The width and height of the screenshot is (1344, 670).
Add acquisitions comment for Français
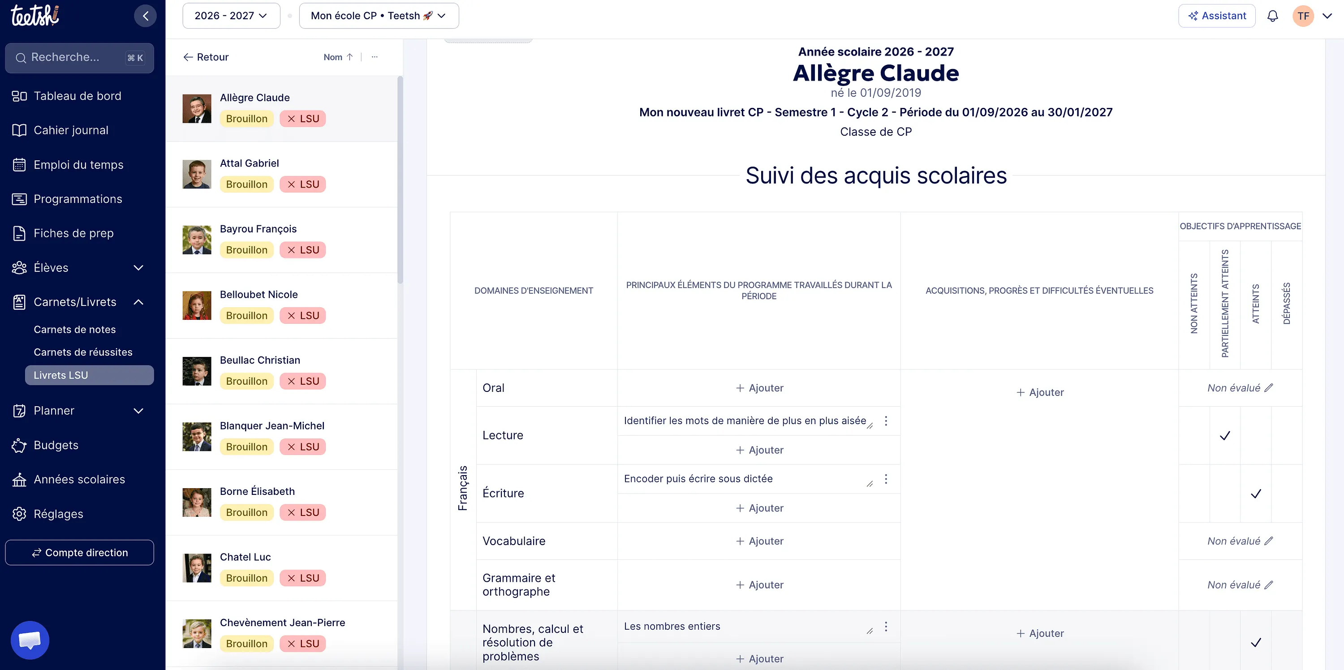point(1039,392)
